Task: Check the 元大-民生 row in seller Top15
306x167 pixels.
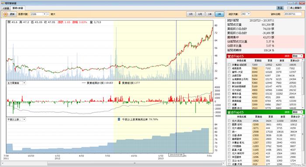Action: 229,121
